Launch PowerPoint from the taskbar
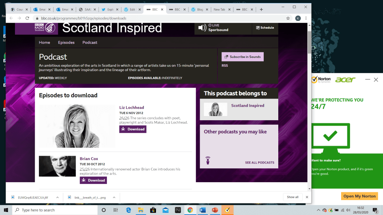 point(215,210)
